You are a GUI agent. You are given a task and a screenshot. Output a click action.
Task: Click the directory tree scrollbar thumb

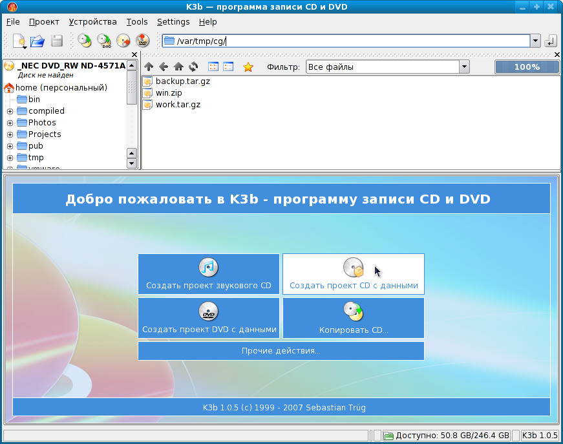132,88
